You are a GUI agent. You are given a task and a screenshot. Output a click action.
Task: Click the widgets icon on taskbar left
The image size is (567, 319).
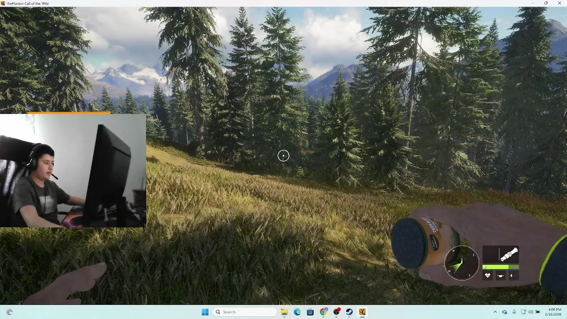[9, 312]
